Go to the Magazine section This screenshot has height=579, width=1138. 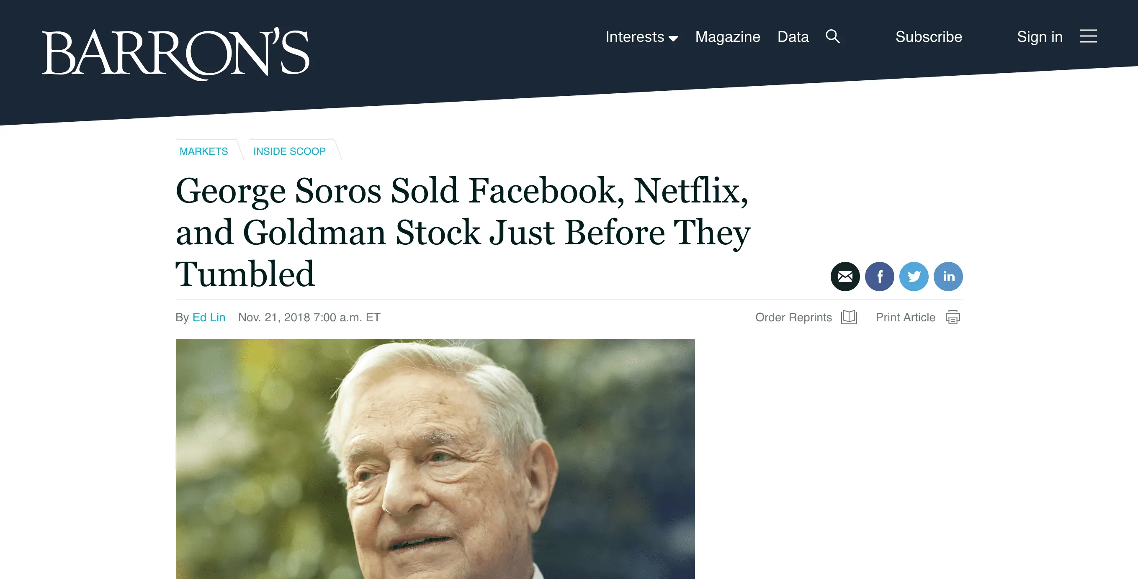click(728, 37)
